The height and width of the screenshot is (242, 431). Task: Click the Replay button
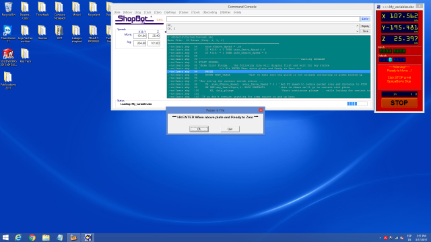pyautogui.click(x=365, y=26)
